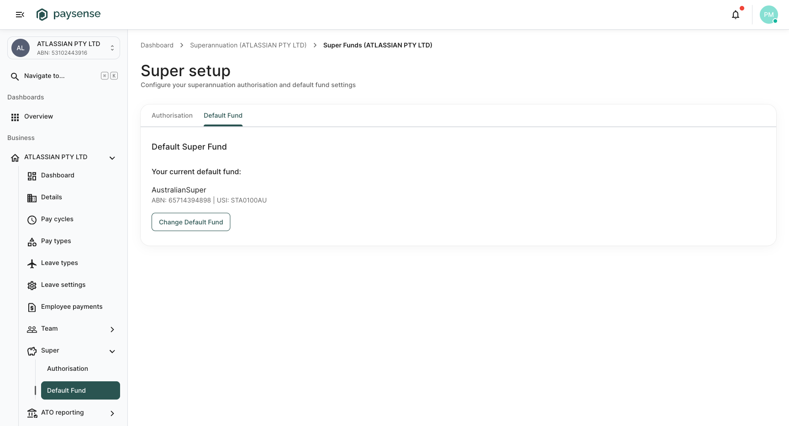Collapse the Super submenu chevron
This screenshot has height=426, width=789.
[x=112, y=351]
